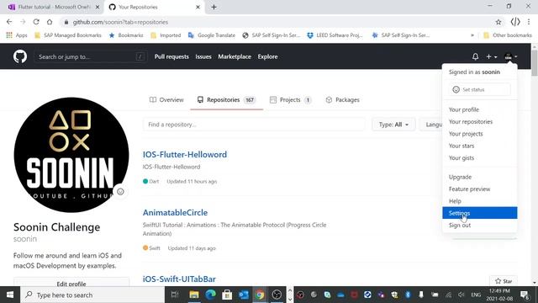Click the Windows taskbar search box

92,295
